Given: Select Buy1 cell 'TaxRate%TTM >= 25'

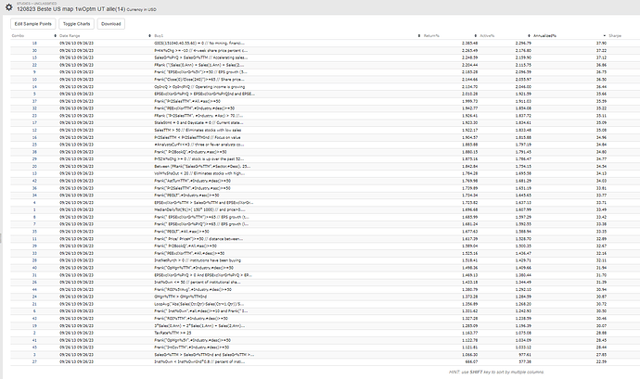Looking at the screenshot, I should [173, 333].
